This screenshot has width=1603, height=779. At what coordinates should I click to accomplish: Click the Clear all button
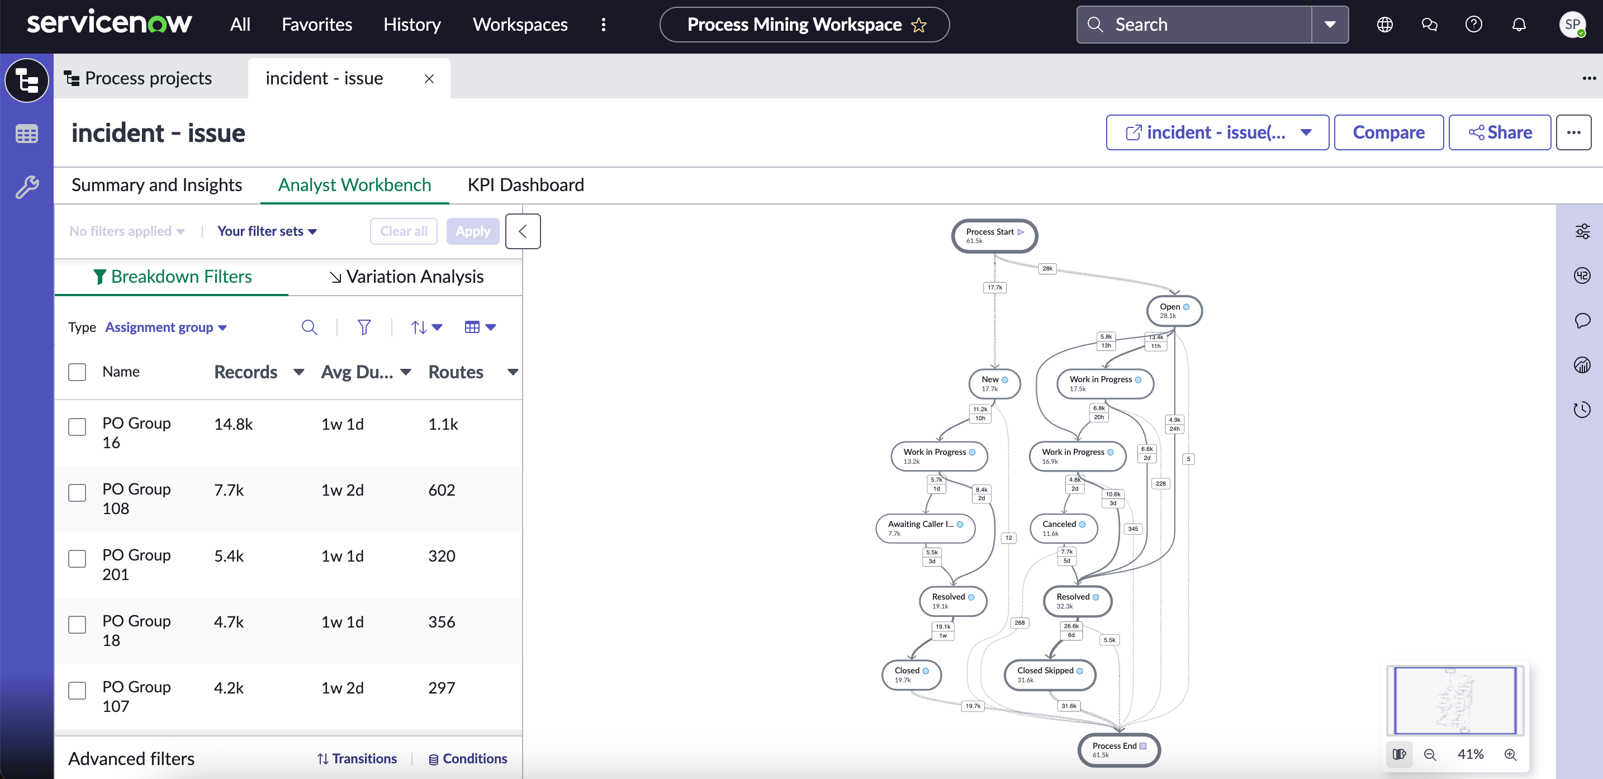[404, 231]
